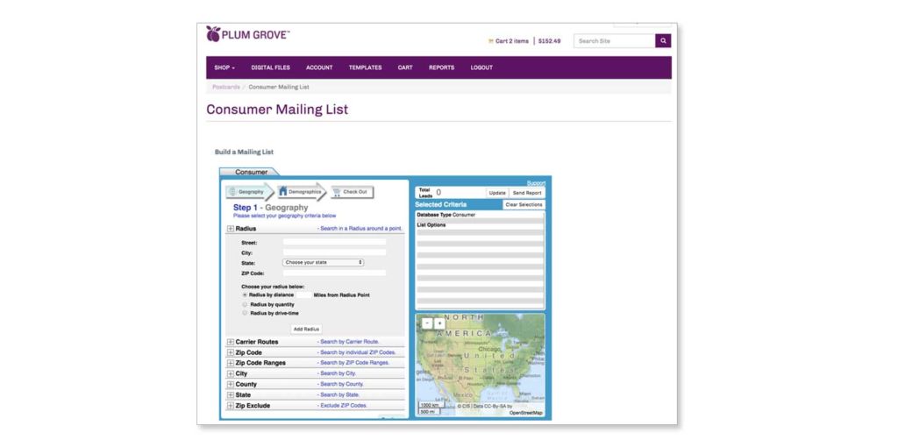The height and width of the screenshot is (447, 898).
Task: Expand the Zip Exclude section
Action: (231, 406)
